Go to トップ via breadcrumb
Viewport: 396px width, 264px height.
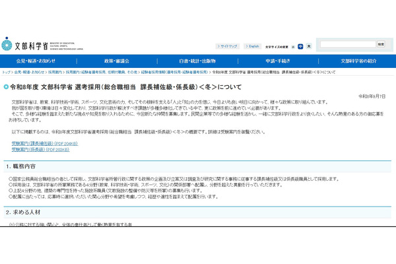(6, 72)
